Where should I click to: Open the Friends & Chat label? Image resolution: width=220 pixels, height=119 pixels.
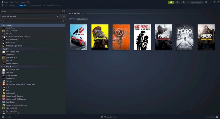click(211, 117)
